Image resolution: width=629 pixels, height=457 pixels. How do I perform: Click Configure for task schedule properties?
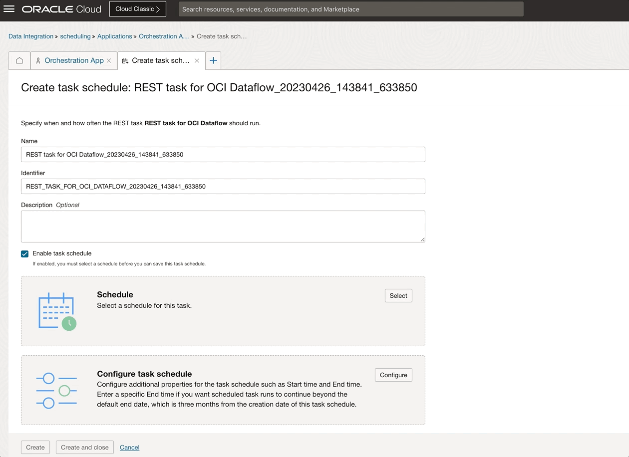click(x=393, y=375)
